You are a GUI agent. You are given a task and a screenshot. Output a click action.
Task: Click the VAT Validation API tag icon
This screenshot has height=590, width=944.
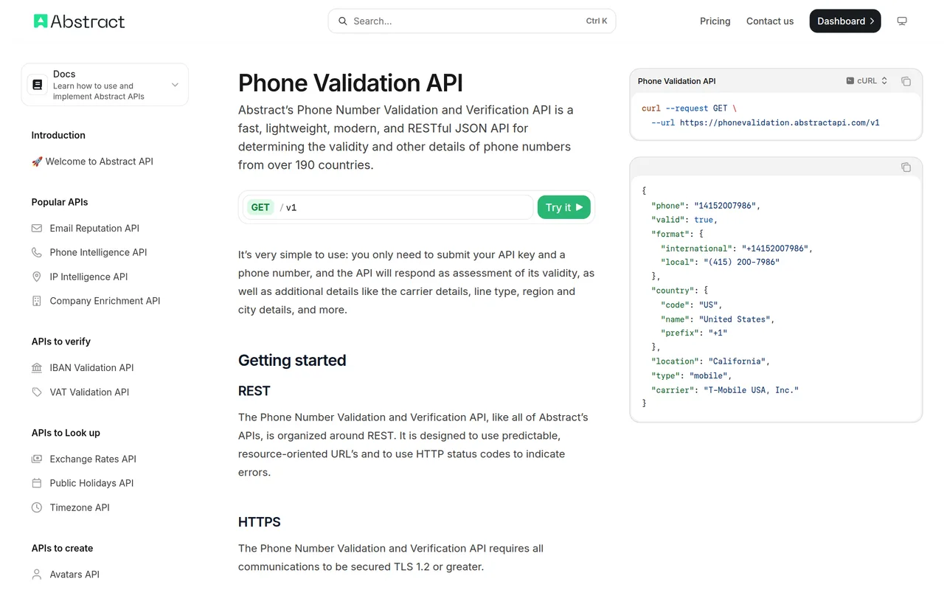click(37, 392)
